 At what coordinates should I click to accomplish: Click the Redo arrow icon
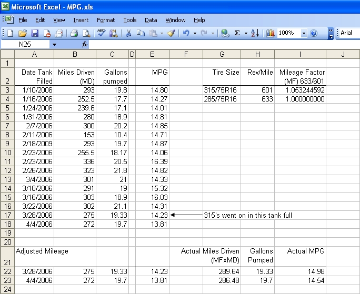click(204, 33)
